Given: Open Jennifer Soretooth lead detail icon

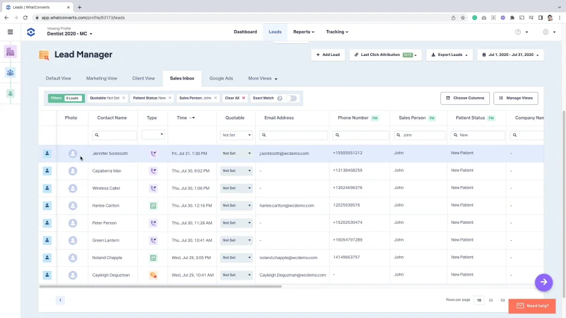Looking at the screenshot, I should [47, 153].
